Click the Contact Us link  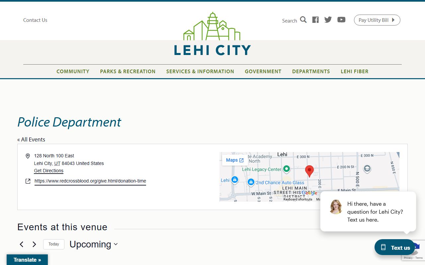(35, 20)
